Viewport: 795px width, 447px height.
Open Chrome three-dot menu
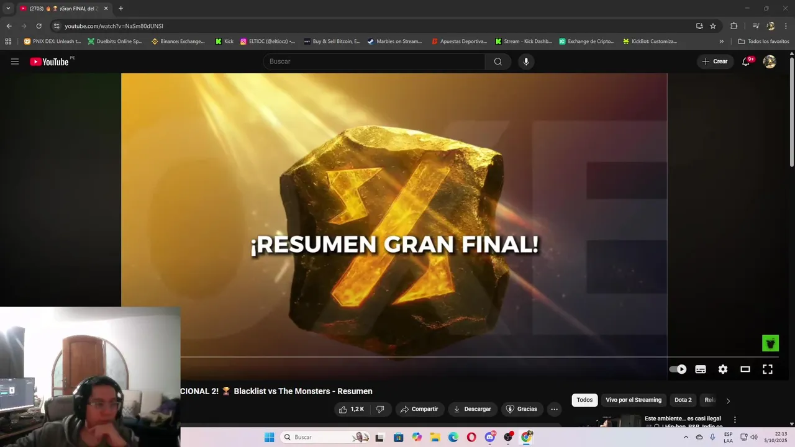pyautogui.click(x=786, y=26)
